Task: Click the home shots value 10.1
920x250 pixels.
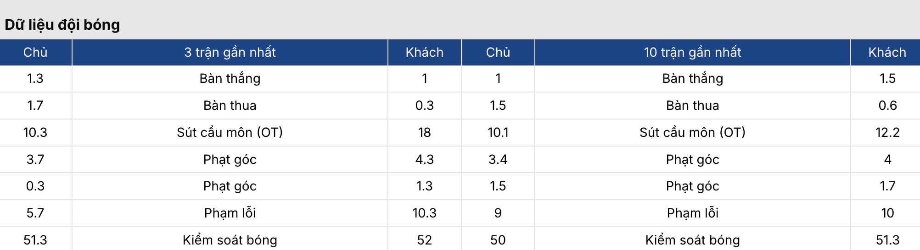Action: [x=498, y=132]
